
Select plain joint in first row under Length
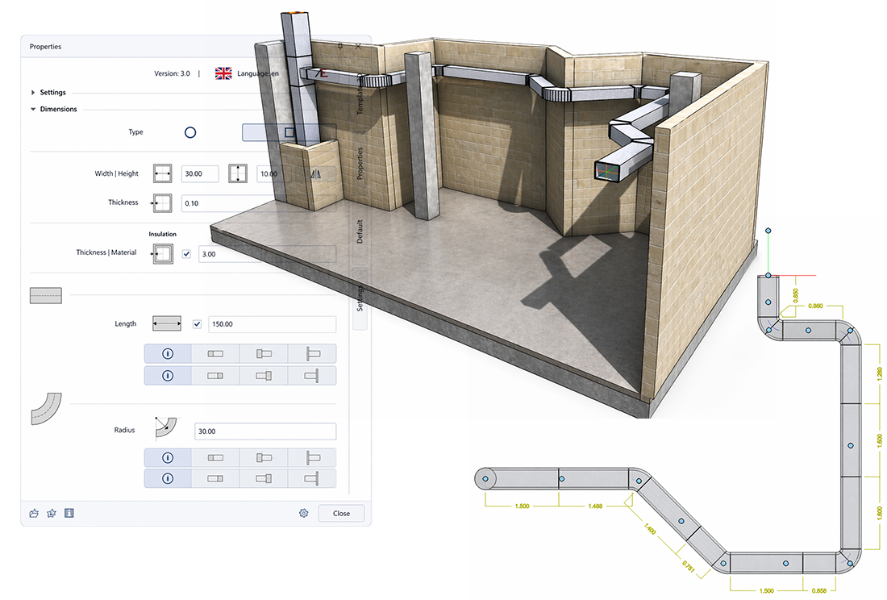coord(215,353)
